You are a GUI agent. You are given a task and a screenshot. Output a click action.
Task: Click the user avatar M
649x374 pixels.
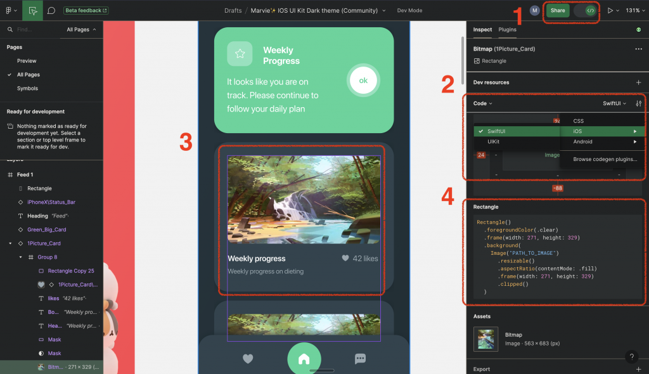[x=534, y=10]
